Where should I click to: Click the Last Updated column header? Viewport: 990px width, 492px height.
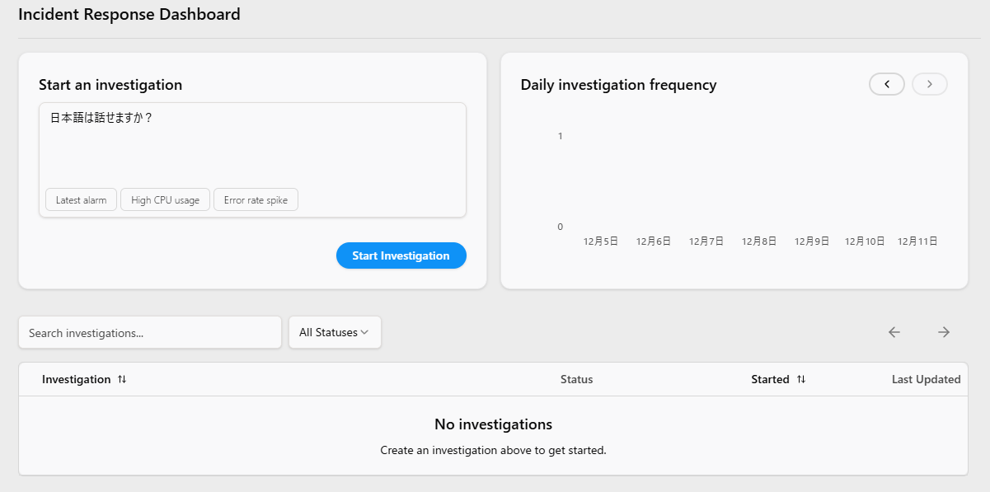[926, 379]
